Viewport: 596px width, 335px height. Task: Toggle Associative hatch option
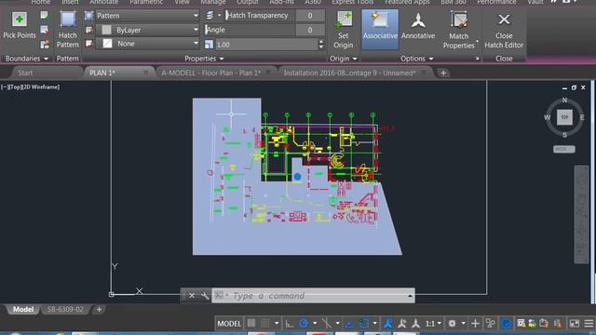pos(380,30)
